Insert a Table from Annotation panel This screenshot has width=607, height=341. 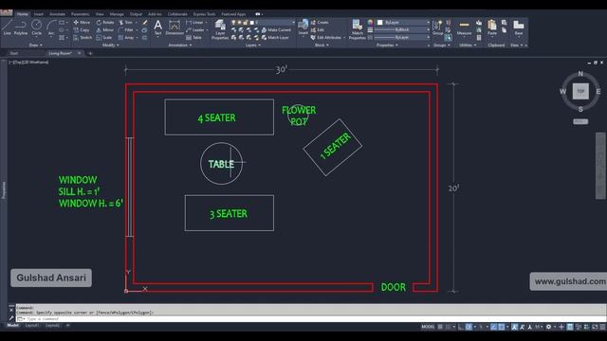[193, 38]
